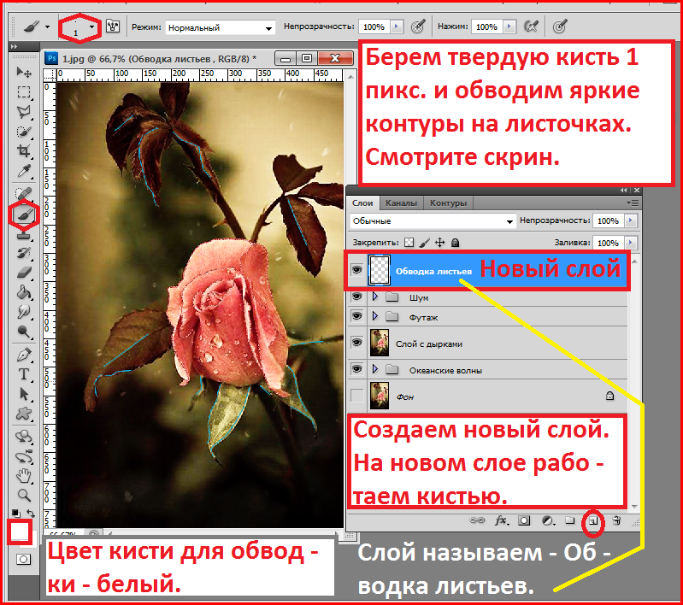Create new adjustment layer icon
This screenshot has height=605, width=683.
coord(548,520)
